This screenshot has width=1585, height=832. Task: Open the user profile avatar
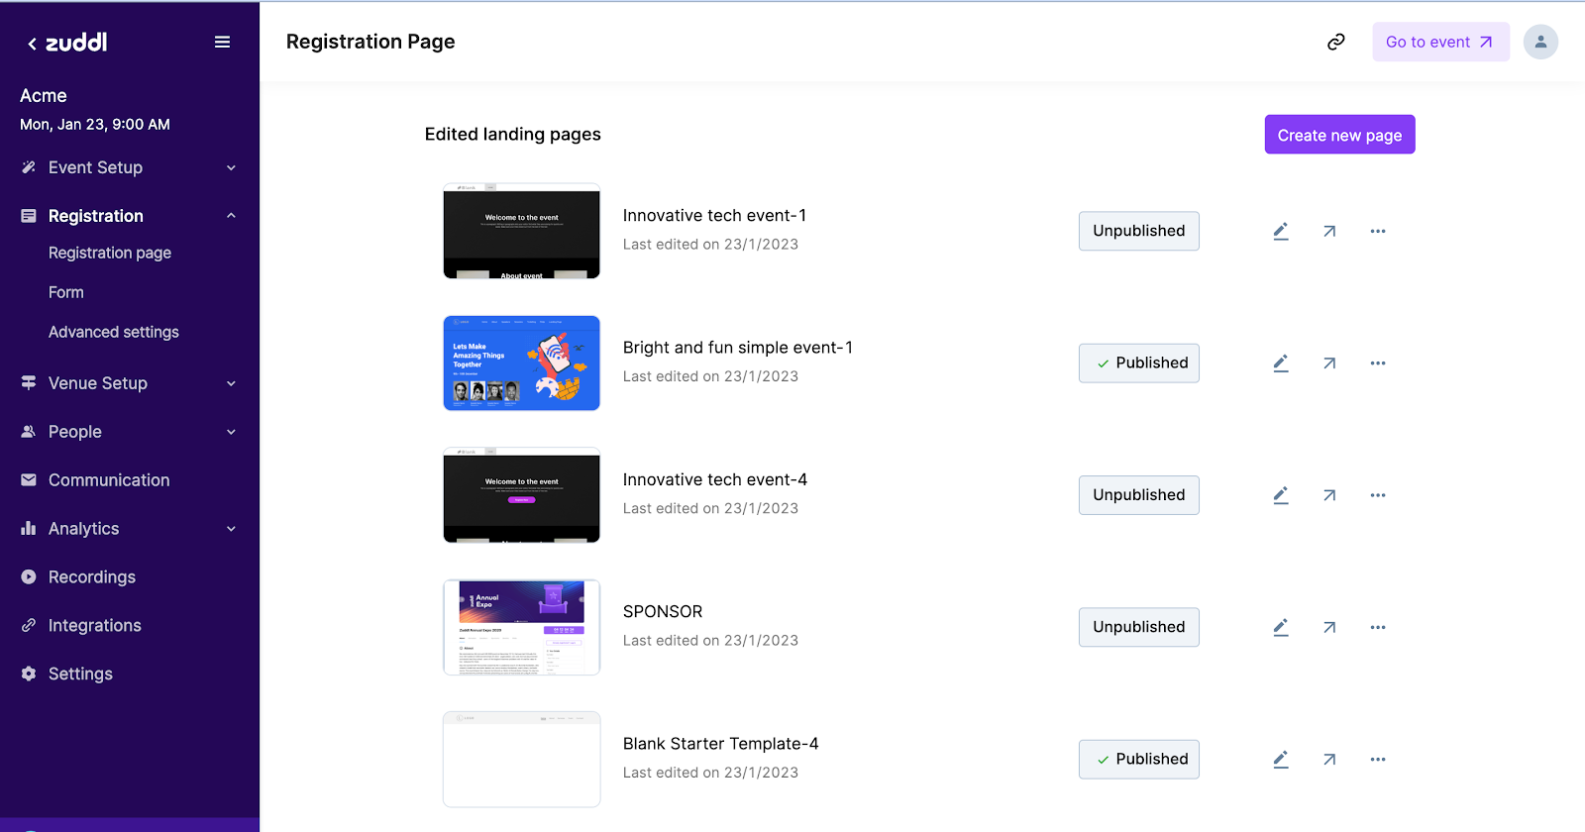(x=1540, y=42)
